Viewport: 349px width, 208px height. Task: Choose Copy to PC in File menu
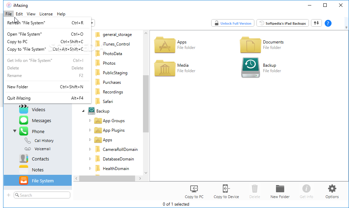coord(47,42)
